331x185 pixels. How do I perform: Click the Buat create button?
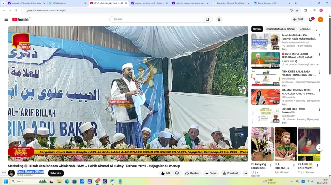point(298,19)
